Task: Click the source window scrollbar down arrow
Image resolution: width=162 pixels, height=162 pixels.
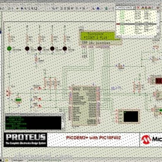Action: [x=158, y=34]
